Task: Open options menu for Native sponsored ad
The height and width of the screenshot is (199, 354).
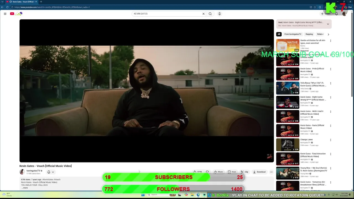Action: tap(330, 41)
